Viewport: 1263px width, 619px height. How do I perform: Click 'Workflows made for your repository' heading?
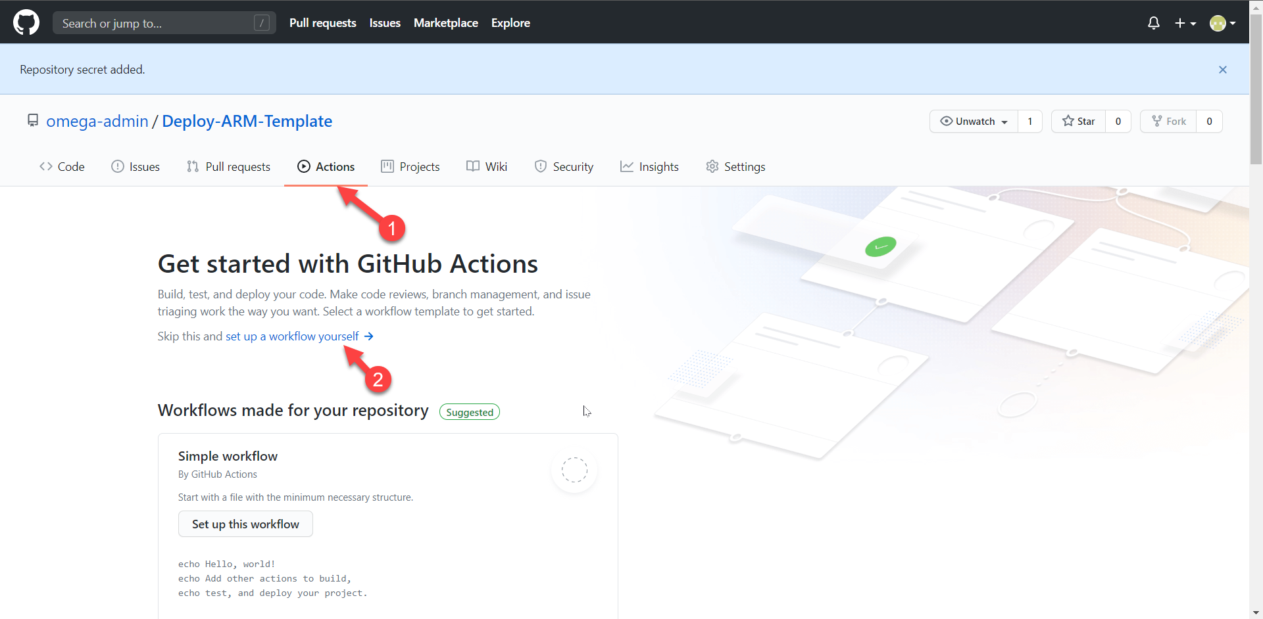(293, 411)
